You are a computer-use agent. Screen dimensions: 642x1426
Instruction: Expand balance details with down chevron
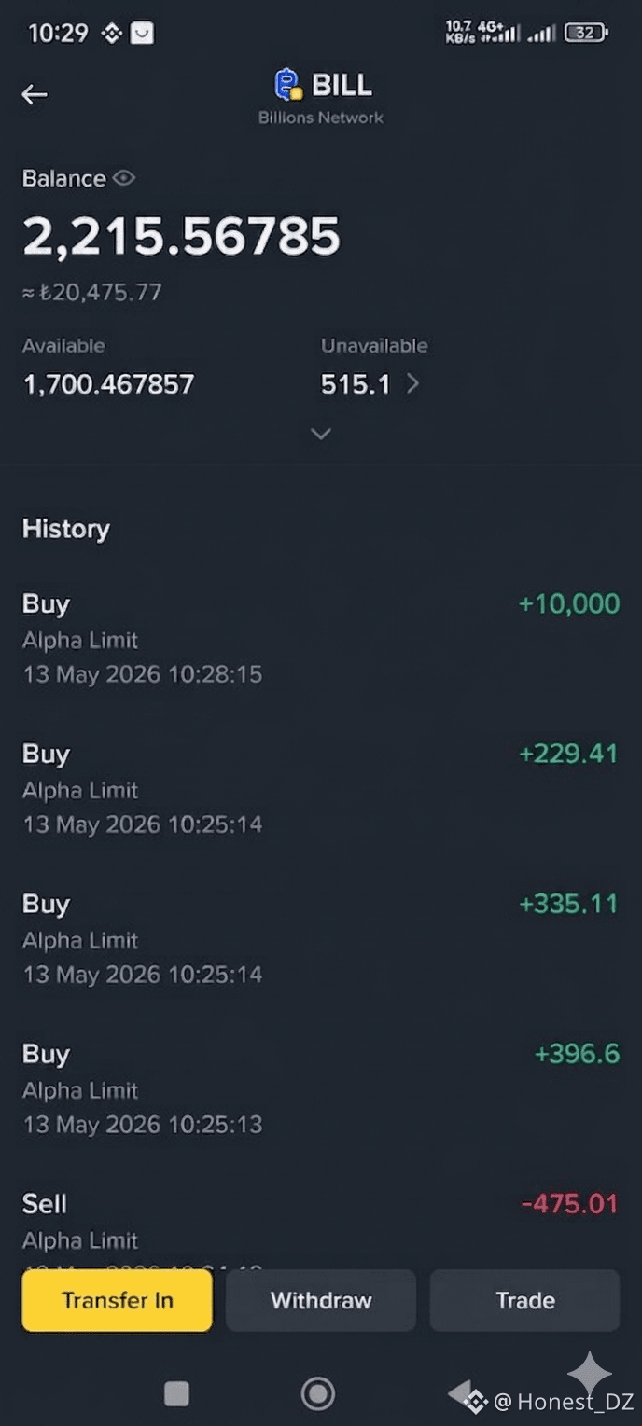[321, 434]
